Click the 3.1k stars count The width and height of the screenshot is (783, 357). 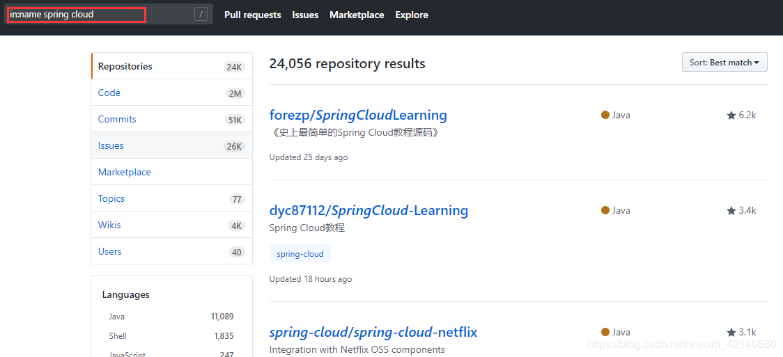coord(747,332)
